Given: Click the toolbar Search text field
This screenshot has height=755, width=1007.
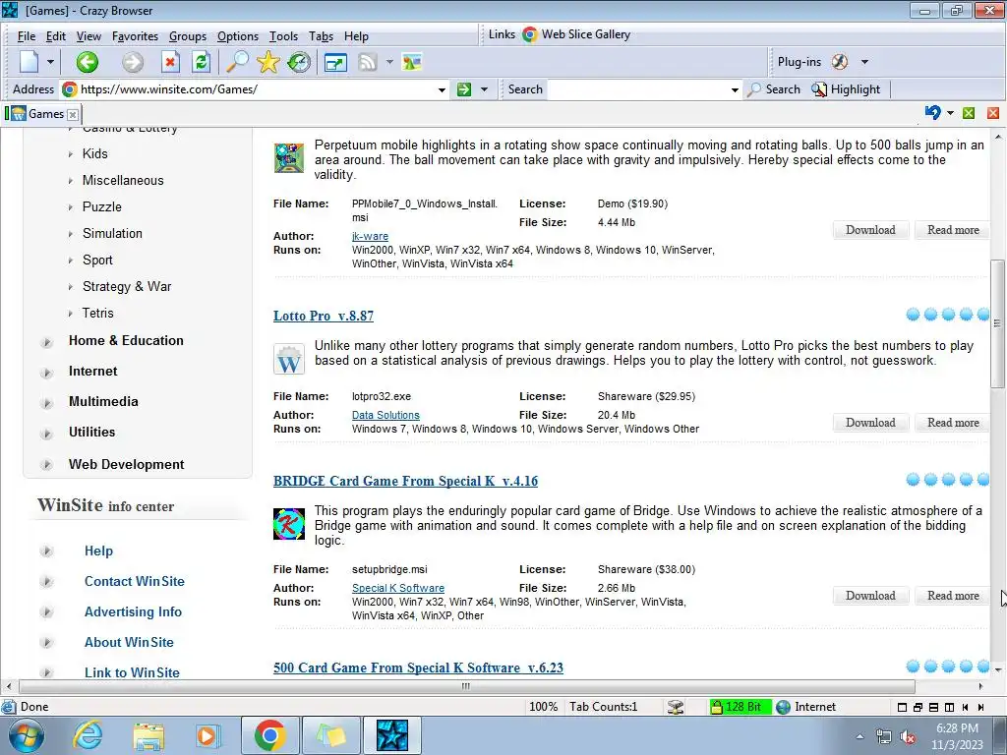Looking at the screenshot, I should 638,89.
